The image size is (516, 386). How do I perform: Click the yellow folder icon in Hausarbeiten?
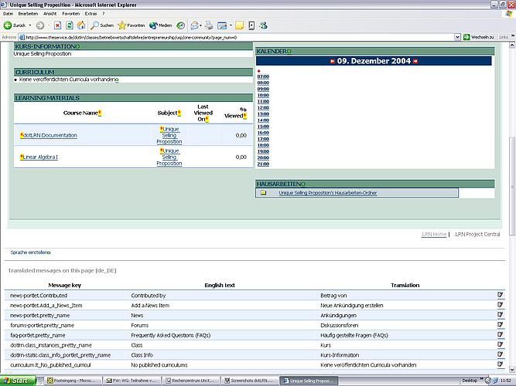coord(263,193)
